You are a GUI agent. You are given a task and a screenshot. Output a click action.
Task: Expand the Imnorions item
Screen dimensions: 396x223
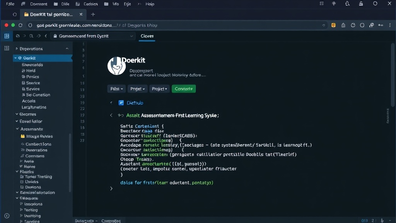coord(22,204)
